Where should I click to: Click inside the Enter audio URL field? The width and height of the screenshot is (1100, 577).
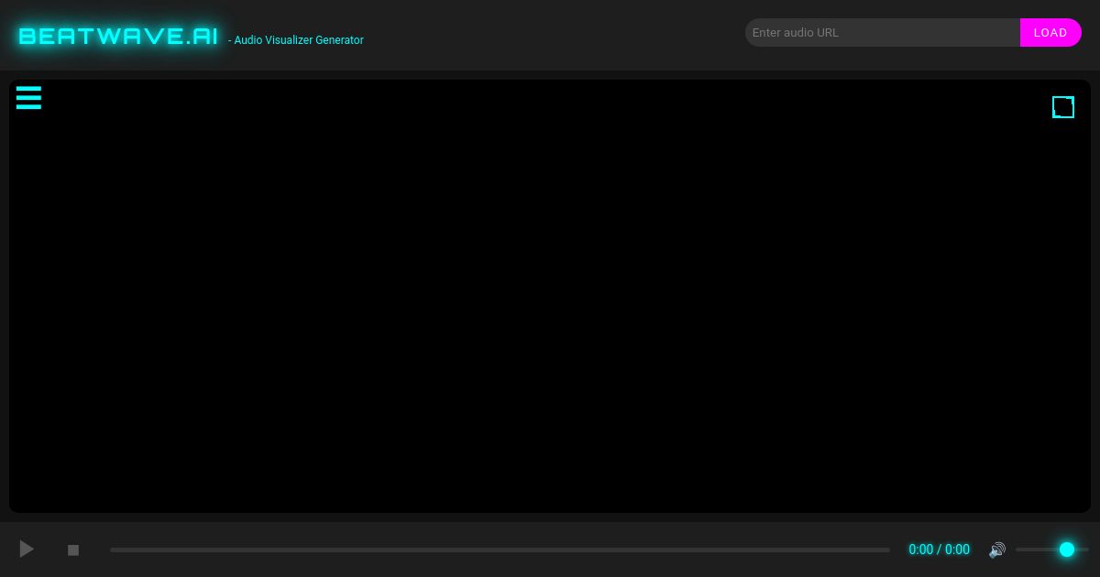(x=882, y=32)
